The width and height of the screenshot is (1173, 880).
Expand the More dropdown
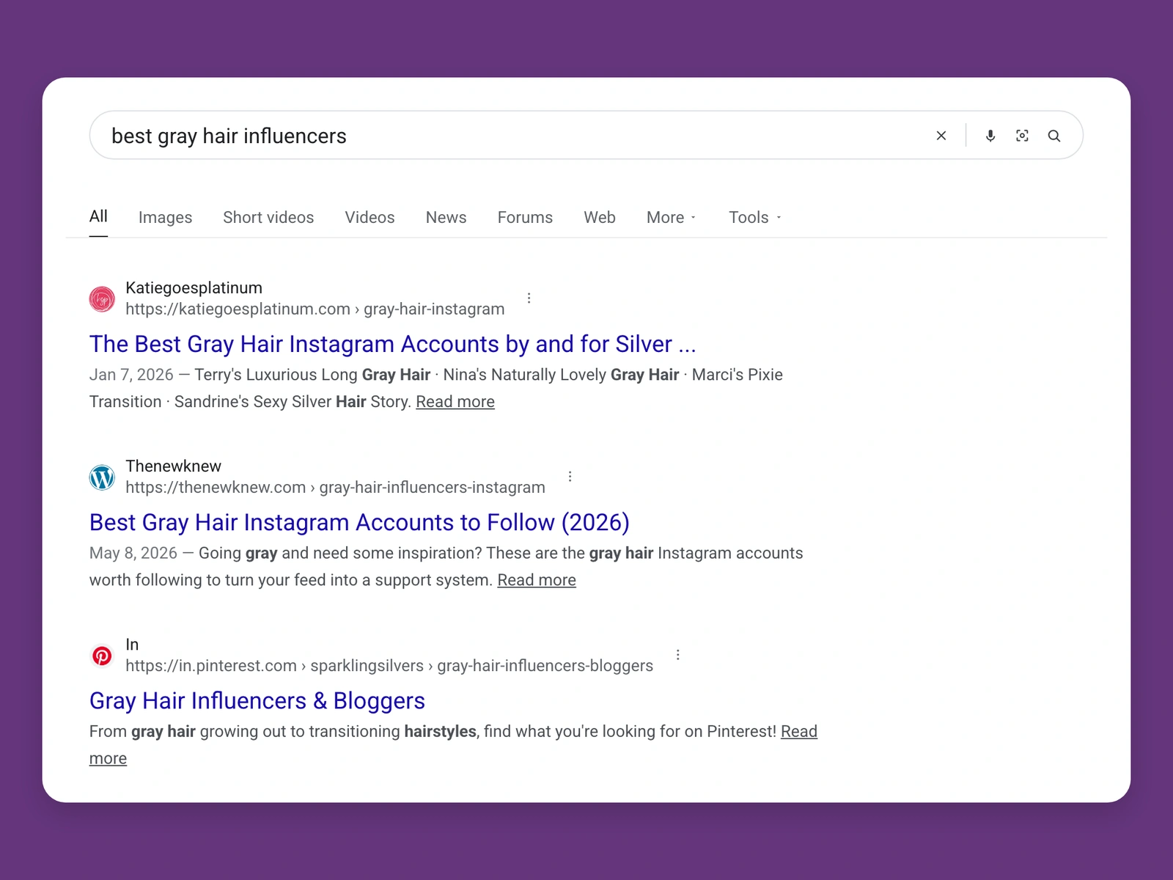[672, 217]
